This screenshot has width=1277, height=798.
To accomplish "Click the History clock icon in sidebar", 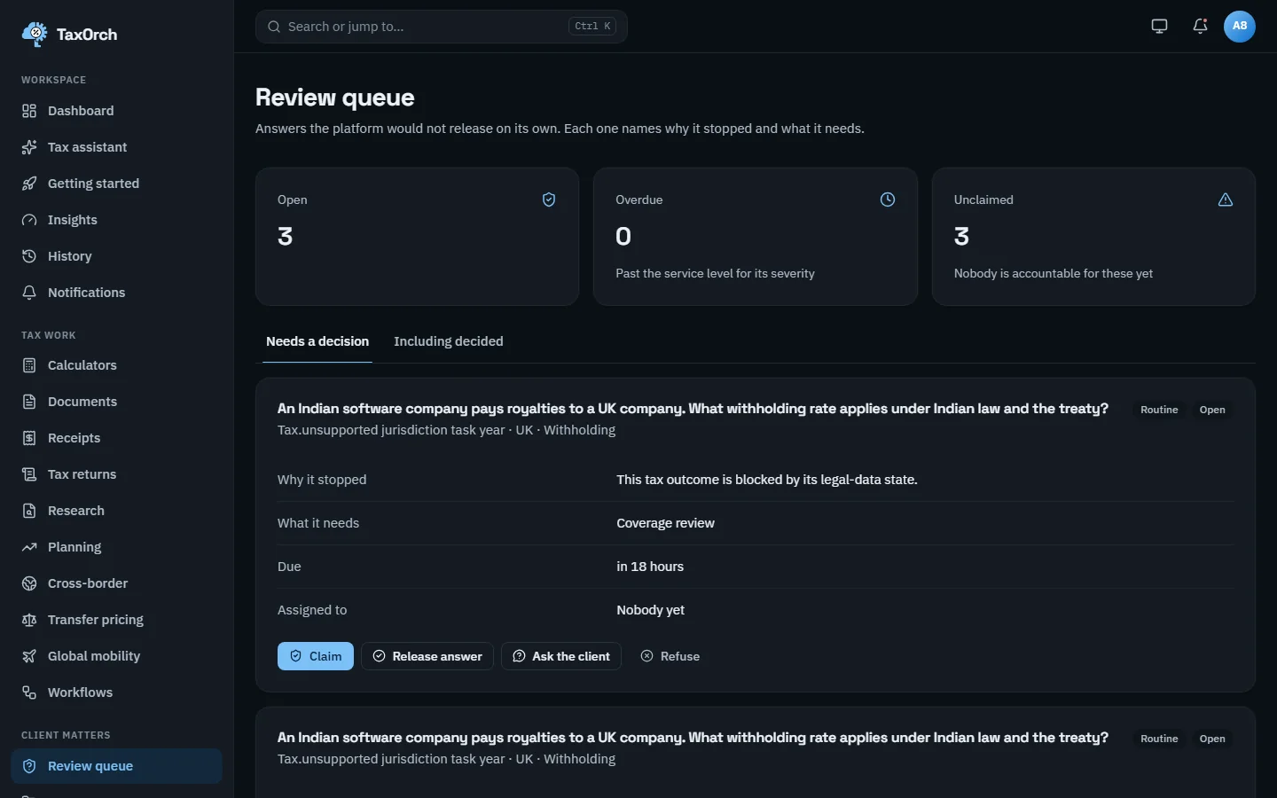I will [29, 256].
